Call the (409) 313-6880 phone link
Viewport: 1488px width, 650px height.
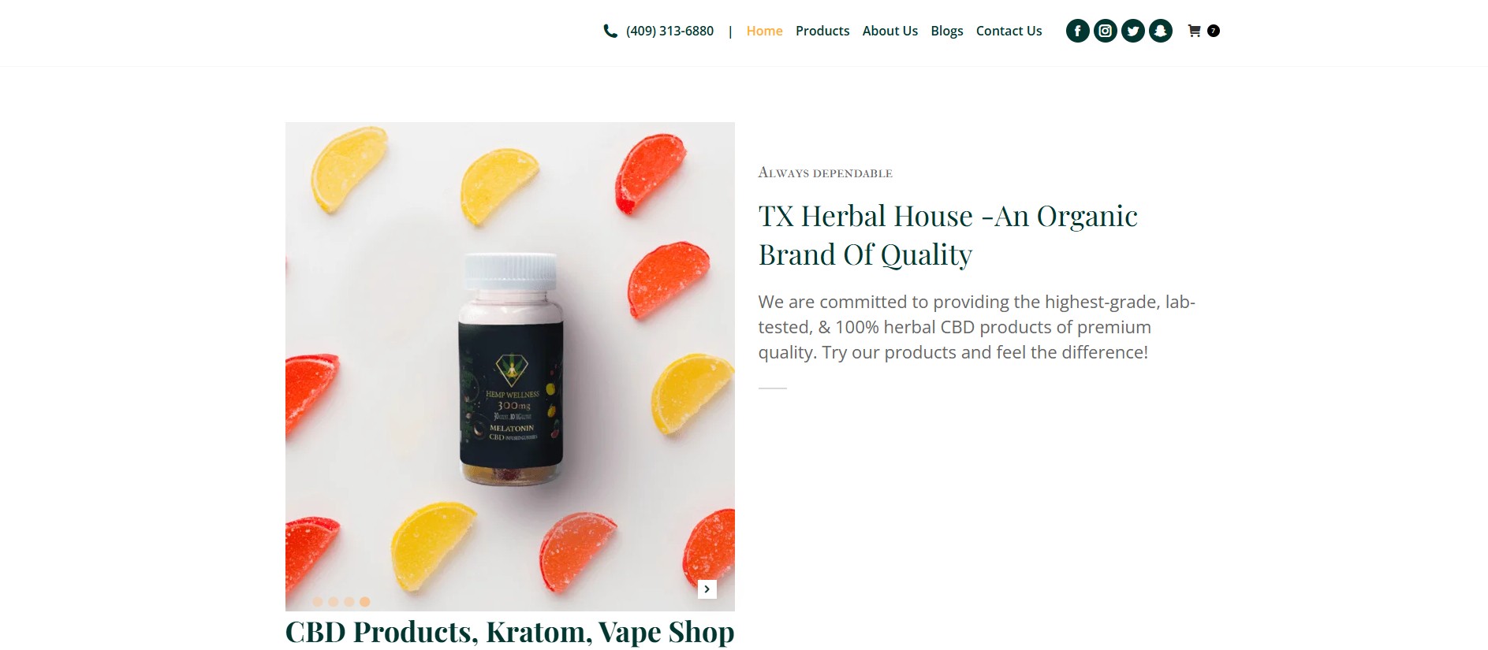pyautogui.click(x=669, y=31)
